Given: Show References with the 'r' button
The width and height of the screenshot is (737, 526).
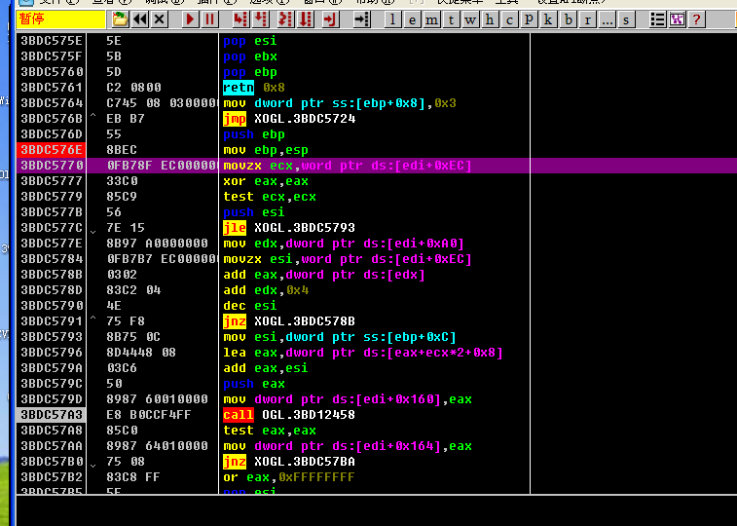Looking at the screenshot, I should click(587, 19).
